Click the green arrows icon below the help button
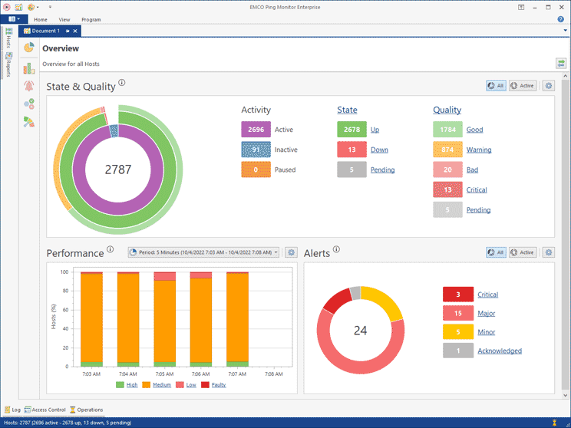Screen dimensions: 571x428 (561, 64)
